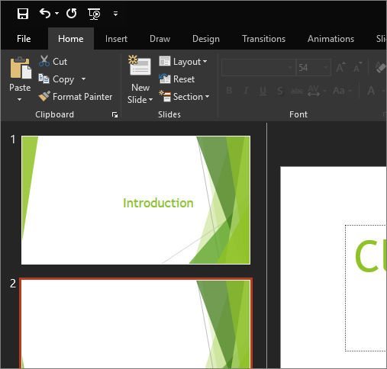This screenshot has height=369, width=387.
Task: Click the Copy button
Action: (56, 79)
